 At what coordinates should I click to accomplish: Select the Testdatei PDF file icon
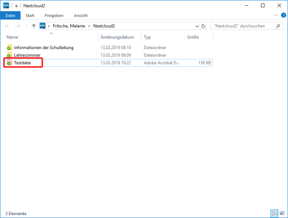click(9, 63)
